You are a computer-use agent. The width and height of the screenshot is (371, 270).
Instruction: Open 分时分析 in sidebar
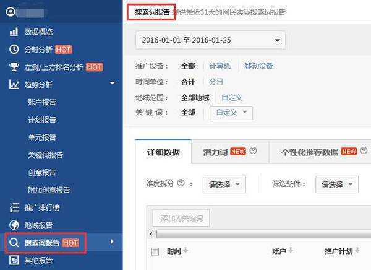38,50
